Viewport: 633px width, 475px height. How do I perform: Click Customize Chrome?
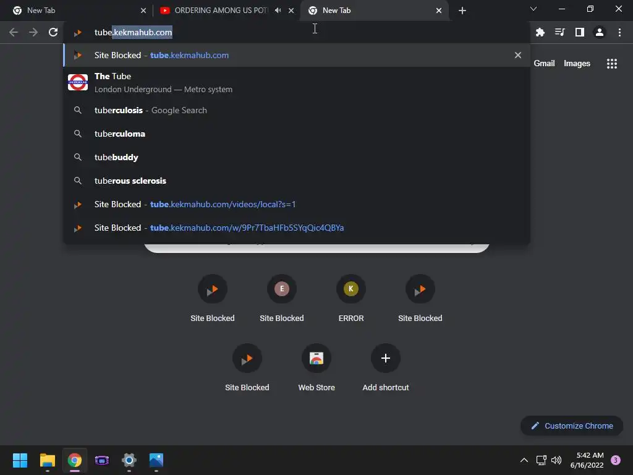coord(572,426)
